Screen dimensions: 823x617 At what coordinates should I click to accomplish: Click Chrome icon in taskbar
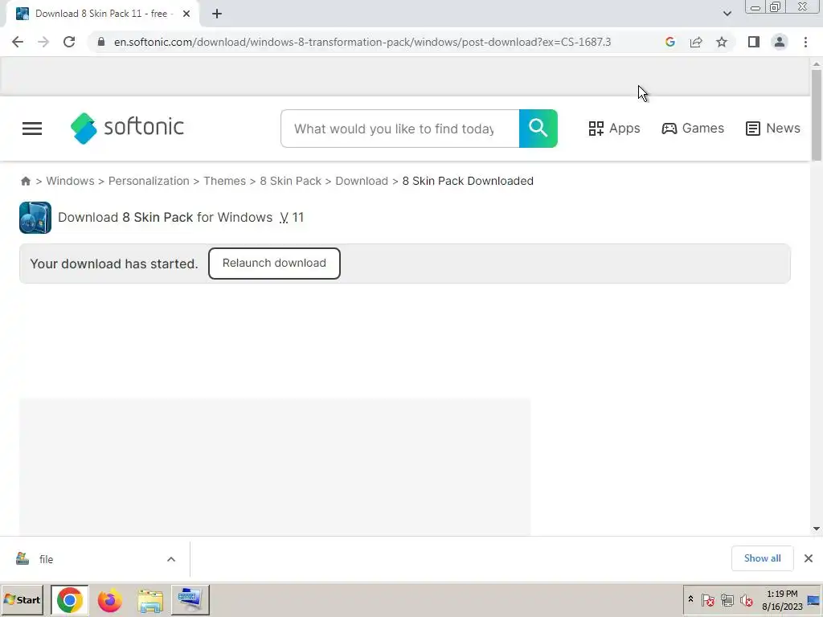70,600
